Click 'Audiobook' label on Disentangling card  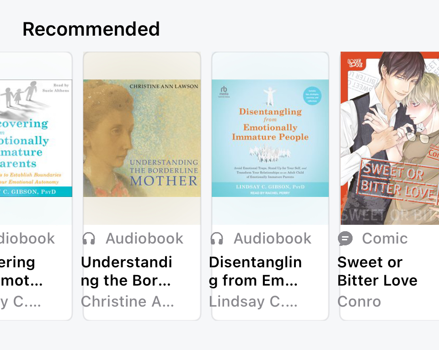pos(273,239)
